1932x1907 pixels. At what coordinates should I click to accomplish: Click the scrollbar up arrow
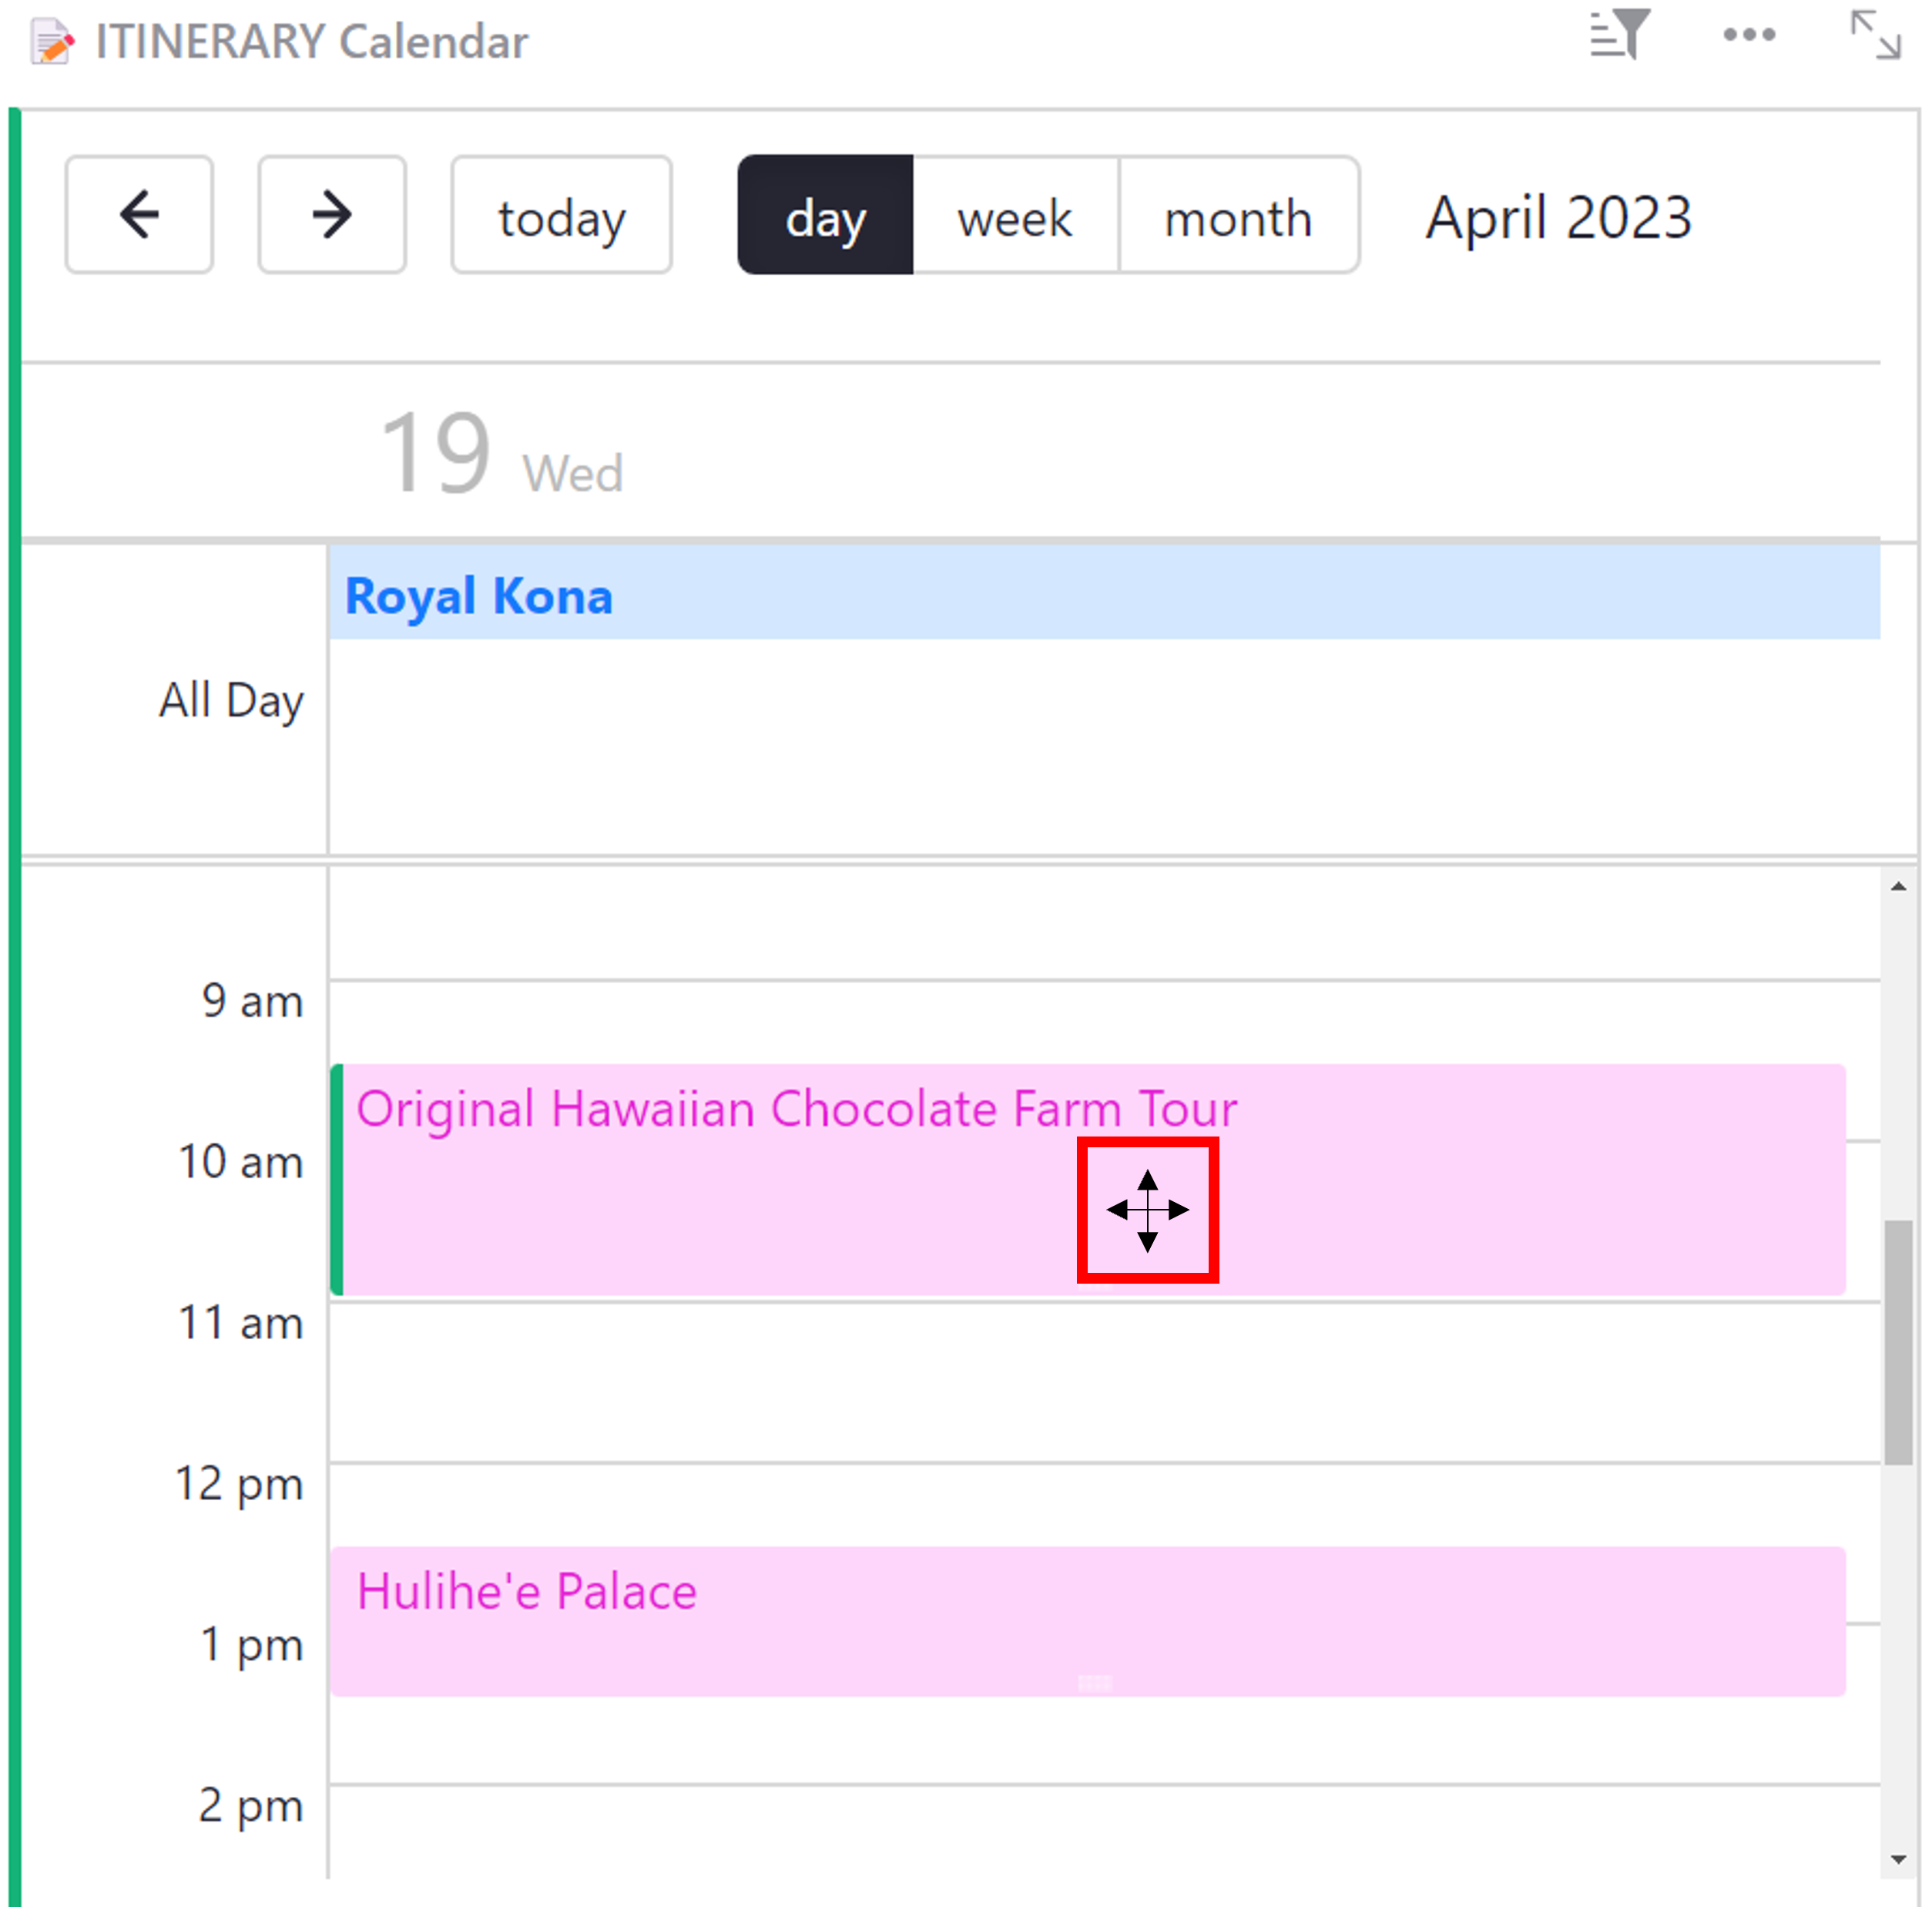[x=1899, y=886]
